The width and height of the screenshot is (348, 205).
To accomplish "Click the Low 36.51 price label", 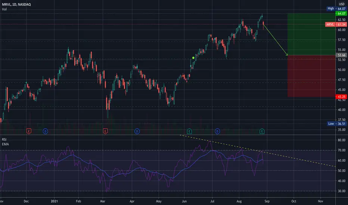I will tap(336, 124).
